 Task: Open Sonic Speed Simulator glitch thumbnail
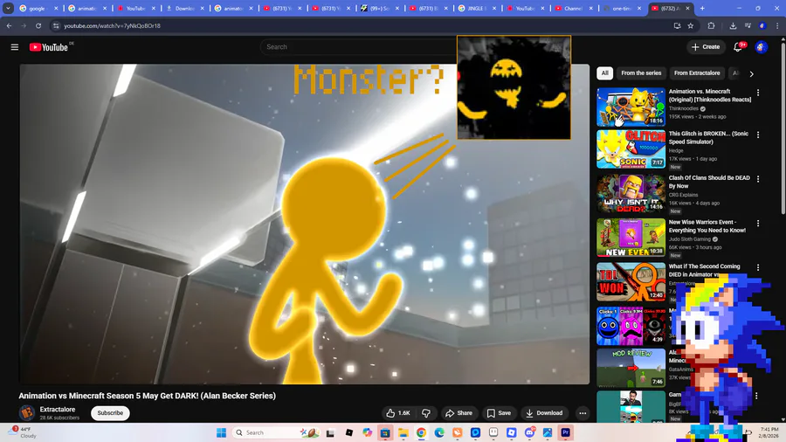coord(631,148)
